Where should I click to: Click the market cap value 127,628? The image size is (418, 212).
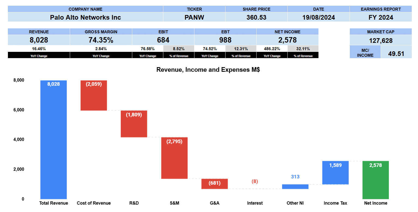[x=381, y=41]
